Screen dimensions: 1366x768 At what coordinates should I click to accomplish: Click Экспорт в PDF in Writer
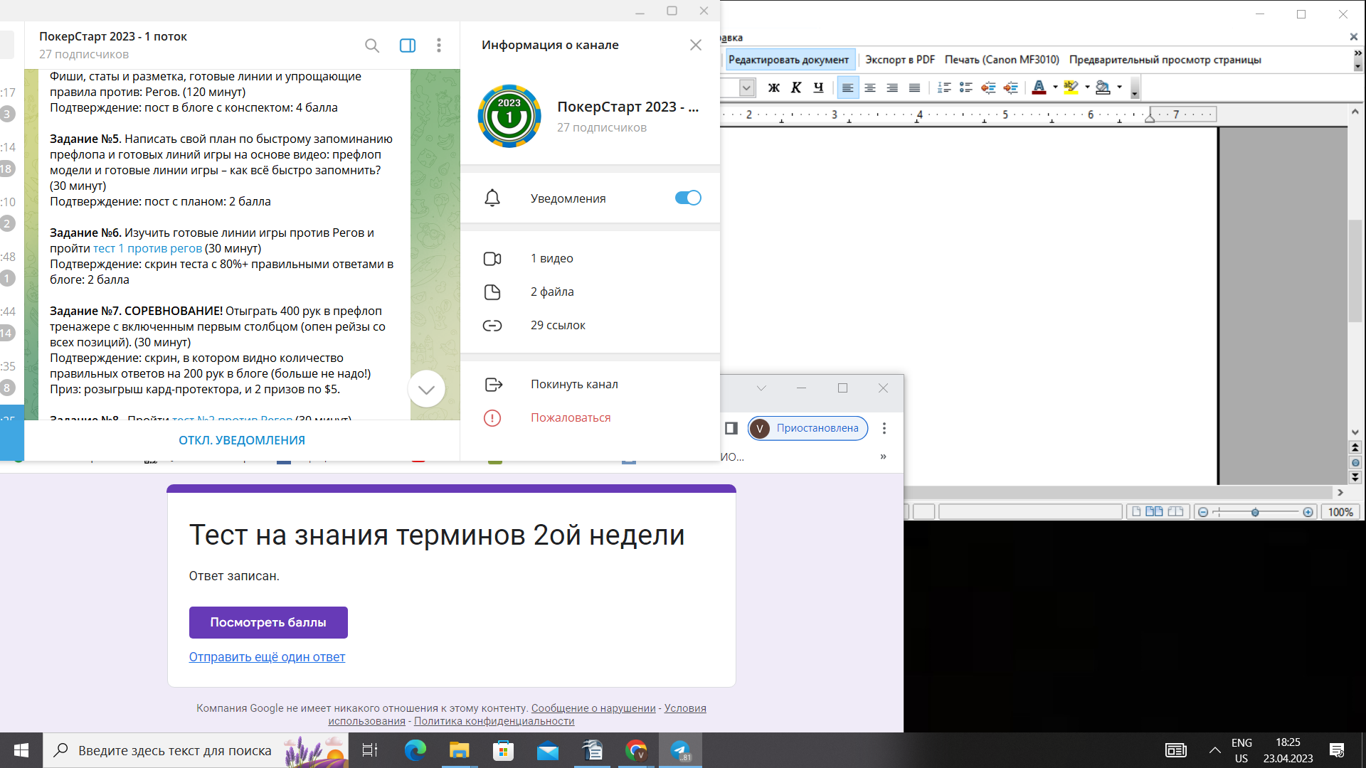coord(900,60)
